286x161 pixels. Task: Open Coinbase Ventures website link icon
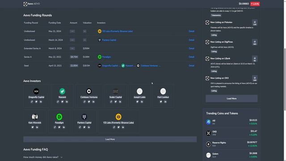point(84,102)
